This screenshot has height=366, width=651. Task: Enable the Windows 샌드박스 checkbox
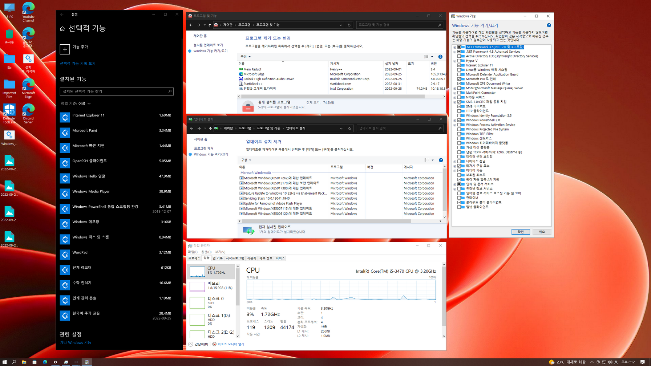click(x=459, y=138)
